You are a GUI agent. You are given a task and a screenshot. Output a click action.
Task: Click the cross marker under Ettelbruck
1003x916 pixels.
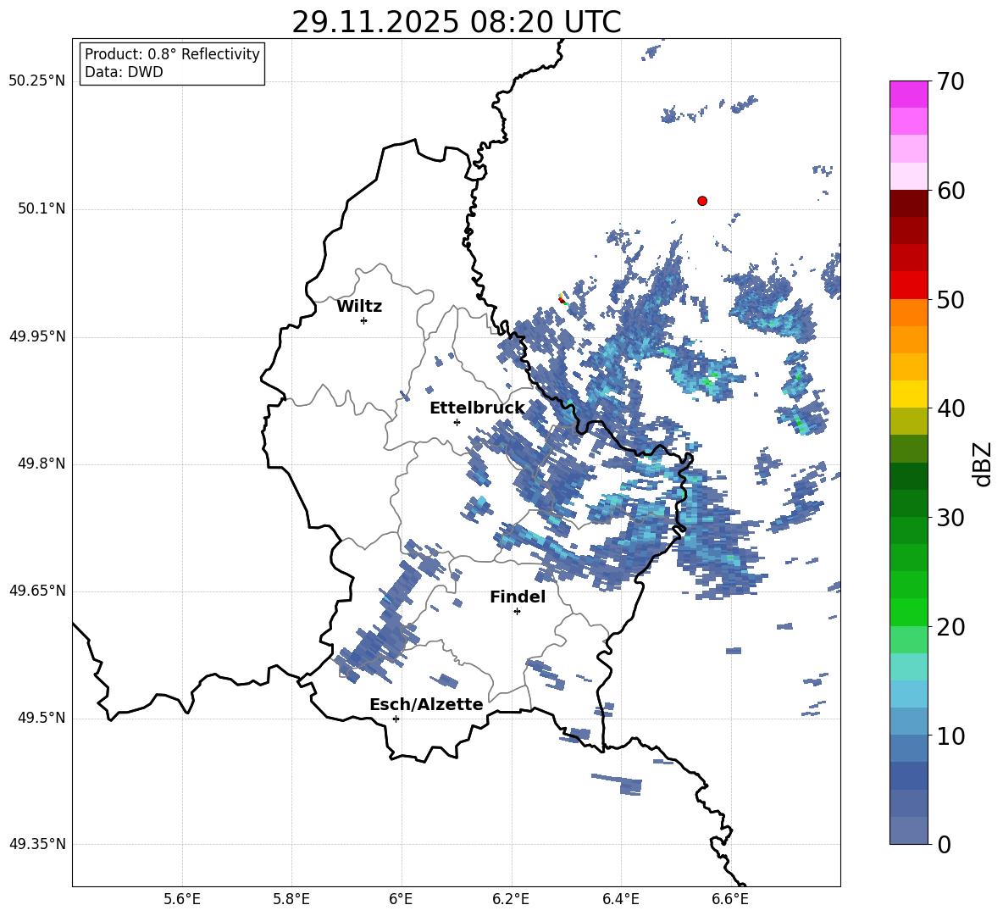coord(457,422)
